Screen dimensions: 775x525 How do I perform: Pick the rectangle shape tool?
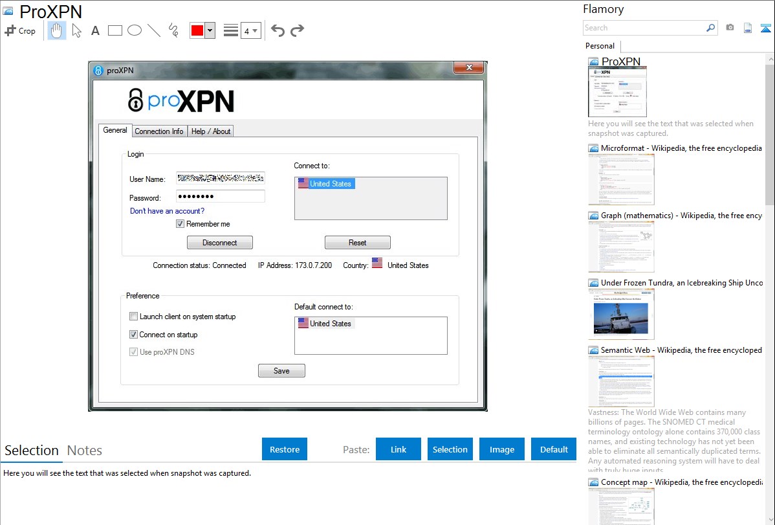115,30
